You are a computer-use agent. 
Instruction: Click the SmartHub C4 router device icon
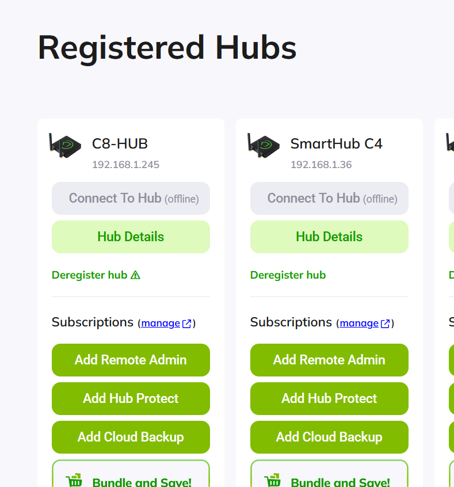263,146
